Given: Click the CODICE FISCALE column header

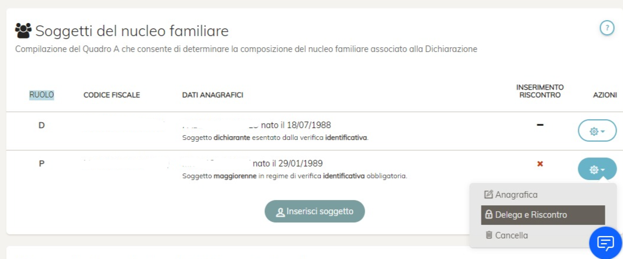Looking at the screenshot, I should [x=112, y=96].
